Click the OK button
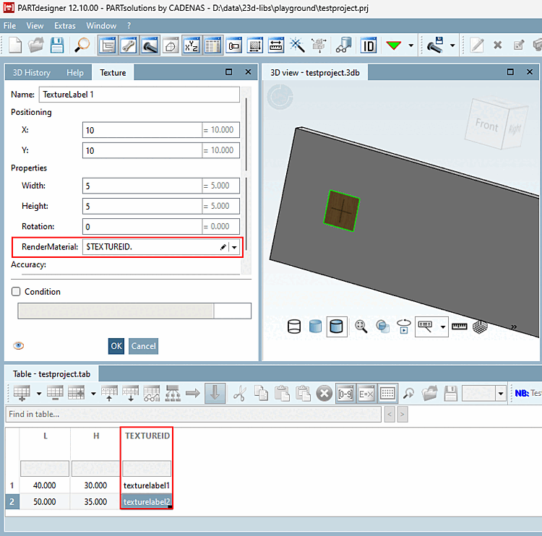 click(x=116, y=346)
